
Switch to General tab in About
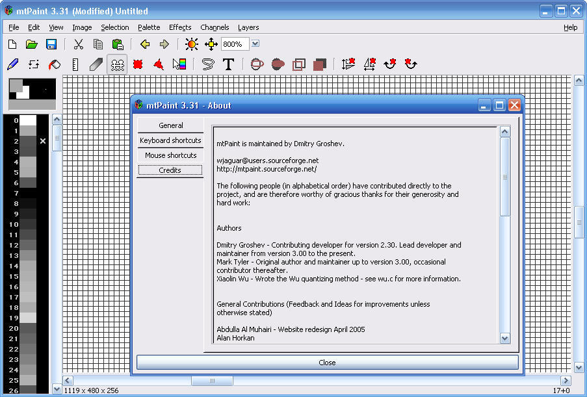[170, 125]
